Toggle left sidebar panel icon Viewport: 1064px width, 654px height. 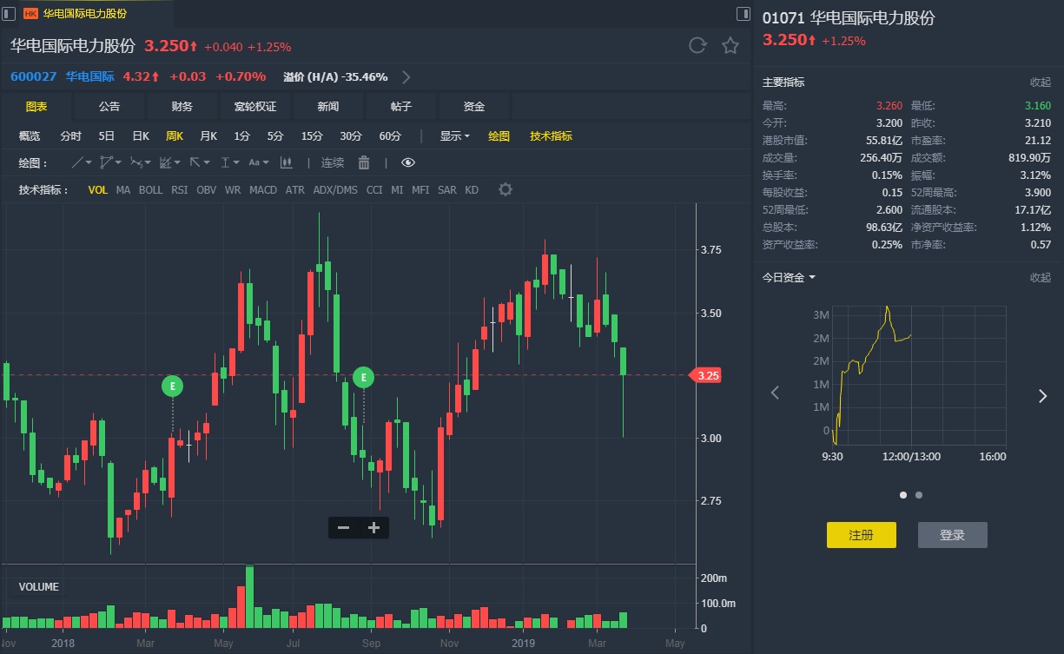coord(10,13)
